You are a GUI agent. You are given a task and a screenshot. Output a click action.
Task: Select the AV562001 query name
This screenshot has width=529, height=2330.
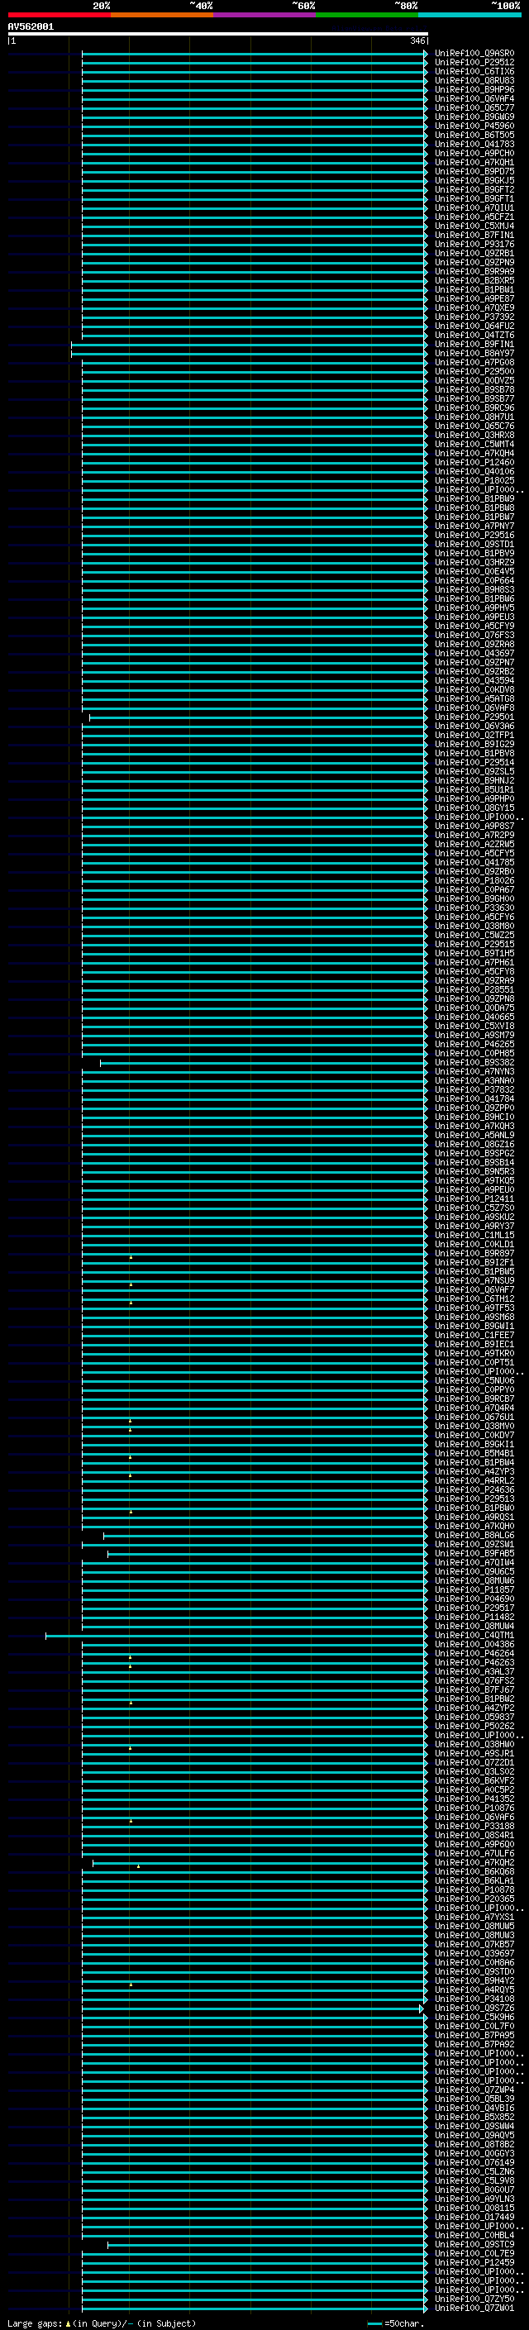[31, 27]
